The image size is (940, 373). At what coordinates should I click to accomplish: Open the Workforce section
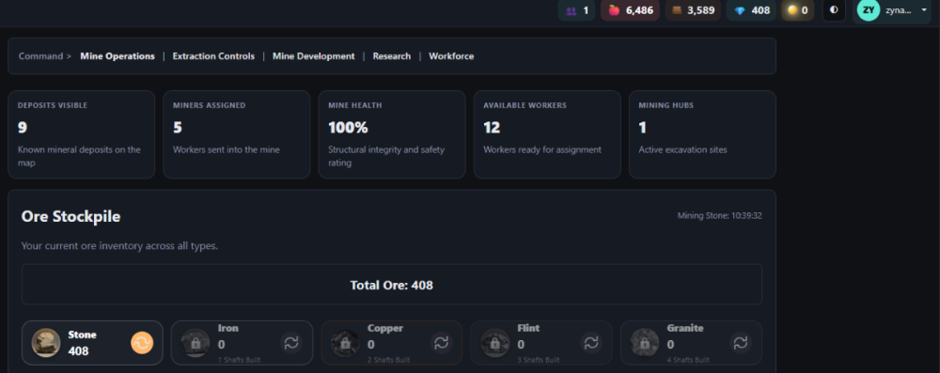pos(451,55)
